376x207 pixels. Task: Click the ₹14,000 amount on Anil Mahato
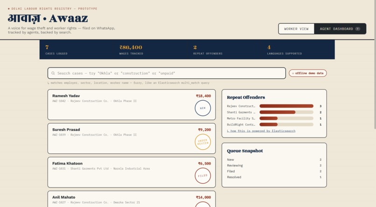tap(203, 197)
